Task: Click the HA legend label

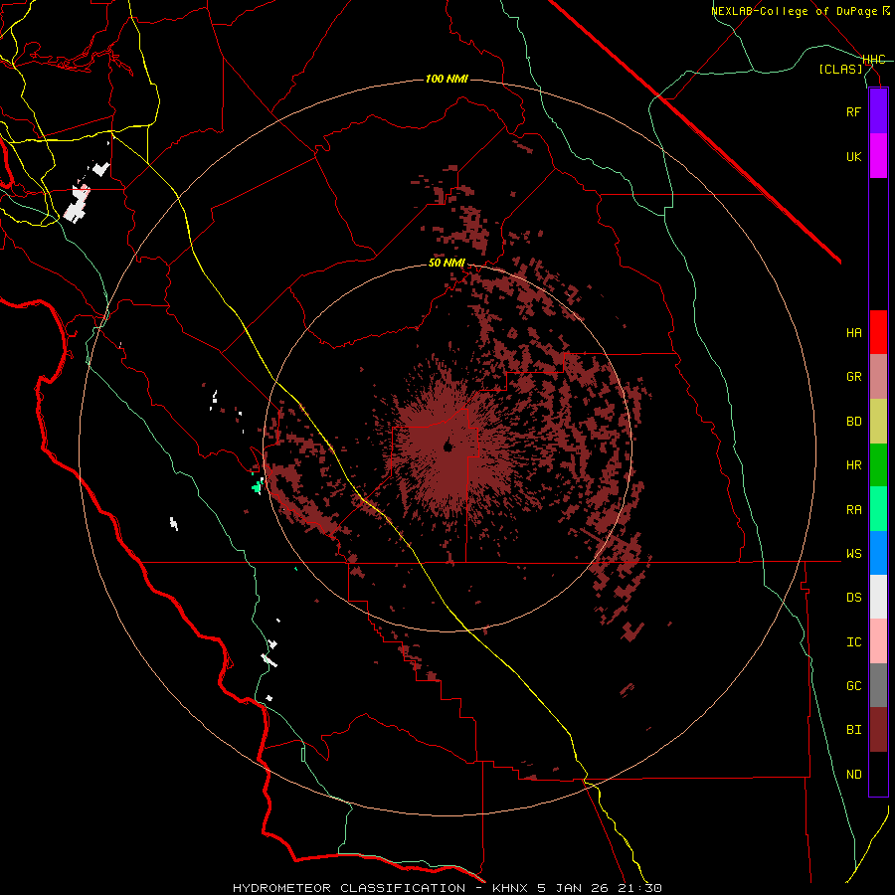Action: point(853,332)
